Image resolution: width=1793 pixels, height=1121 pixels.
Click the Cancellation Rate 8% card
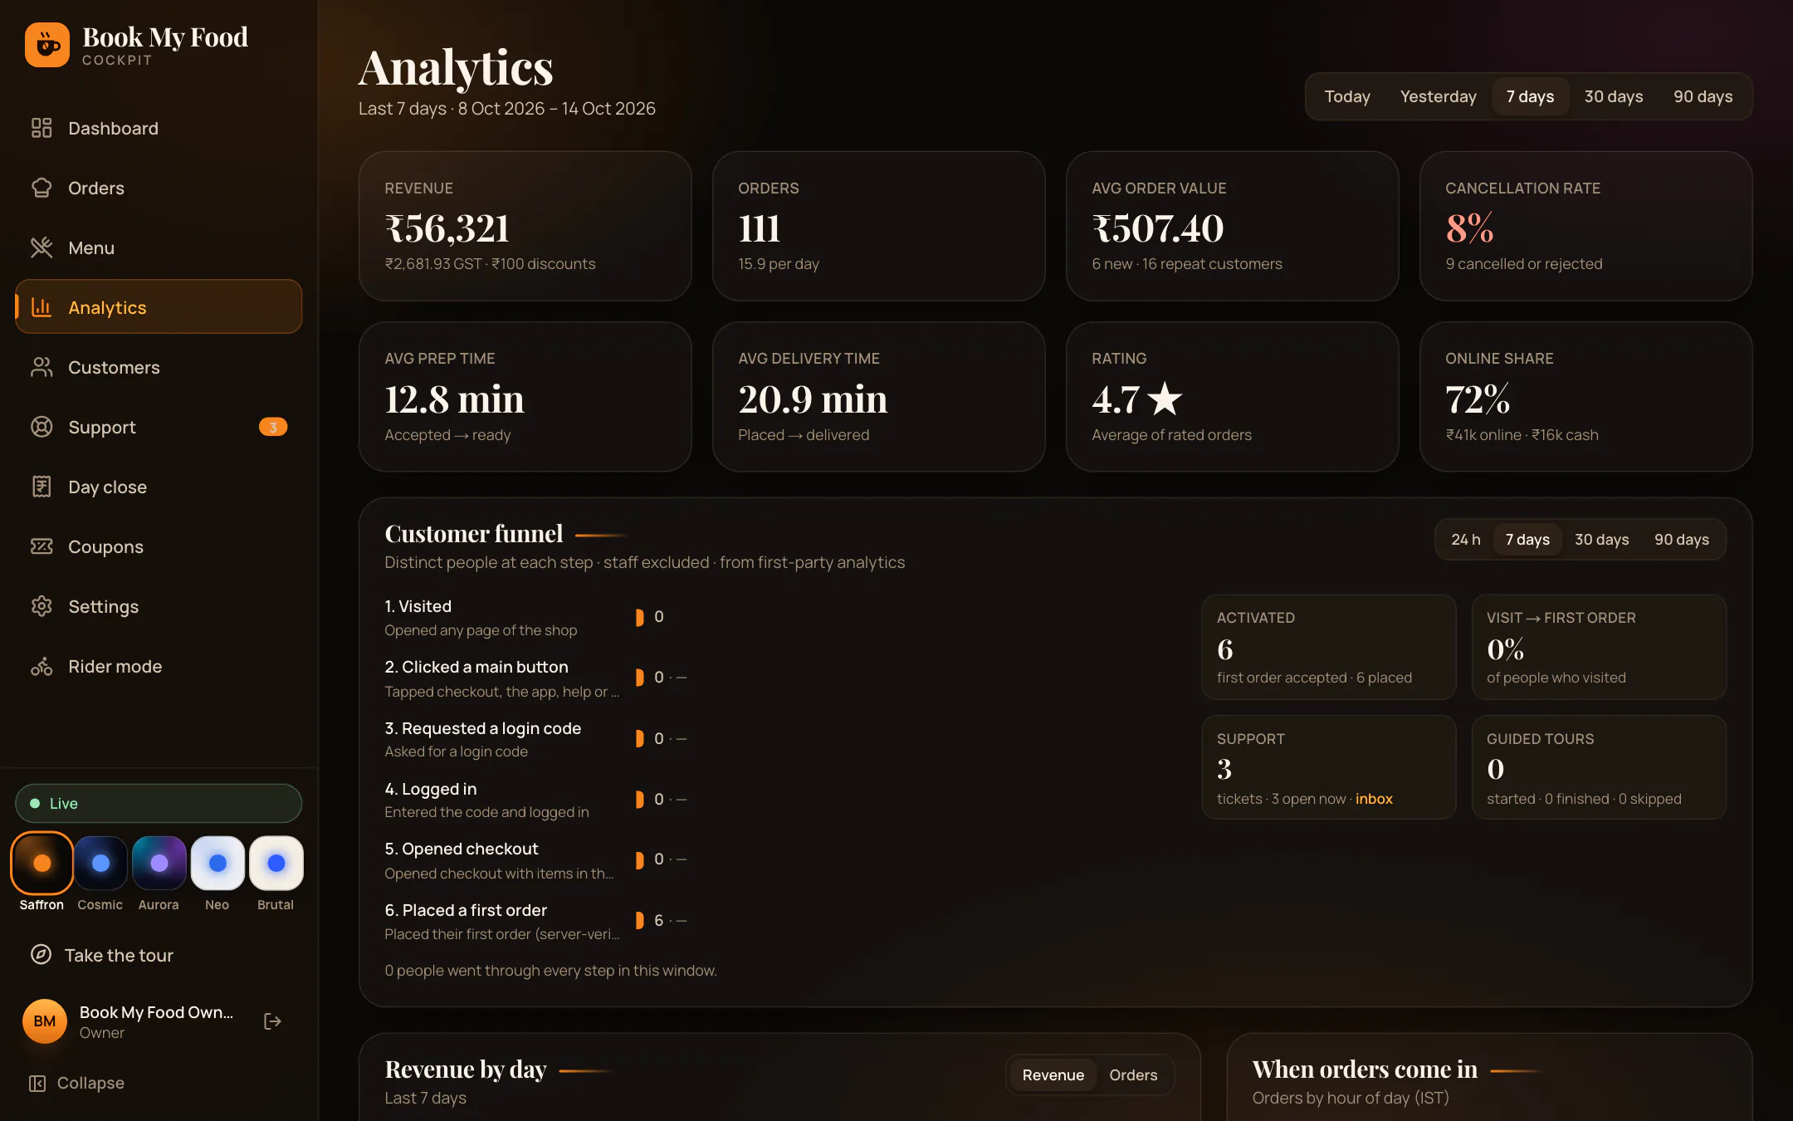pyautogui.click(x=1585, y=226)
